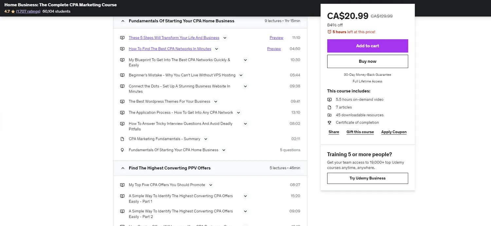Click the quiz icon beside the 5 questions quiz

[x=122, y=150]
